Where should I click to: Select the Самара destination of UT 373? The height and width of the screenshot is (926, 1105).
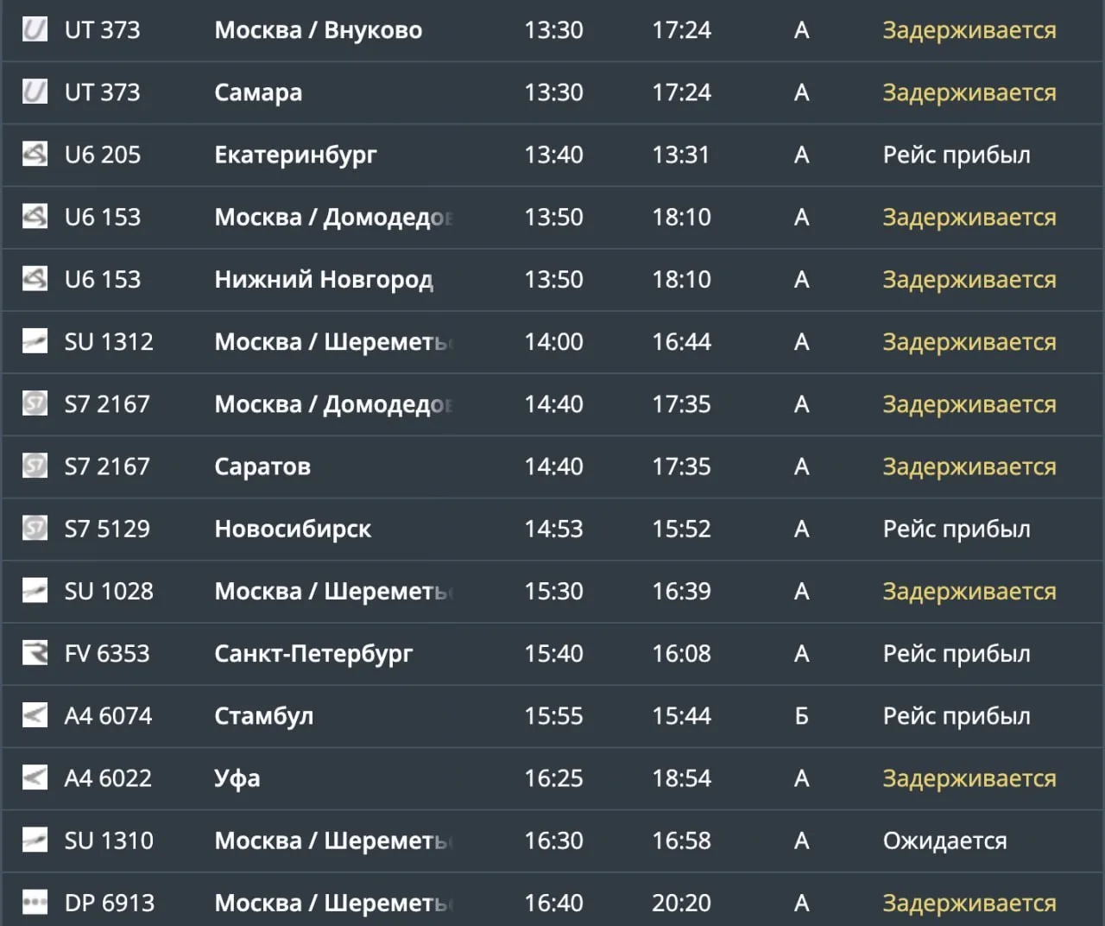tap(258, 92)
